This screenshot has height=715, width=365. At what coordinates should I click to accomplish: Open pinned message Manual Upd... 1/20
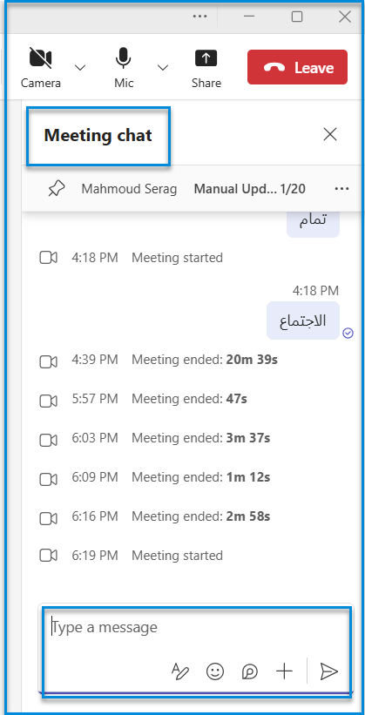click(249, 189)
